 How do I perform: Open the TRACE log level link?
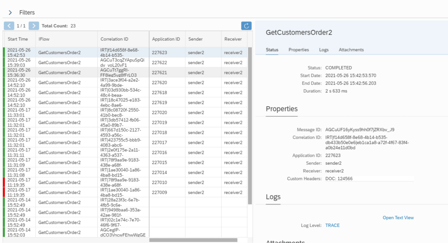tap(332, 225)
